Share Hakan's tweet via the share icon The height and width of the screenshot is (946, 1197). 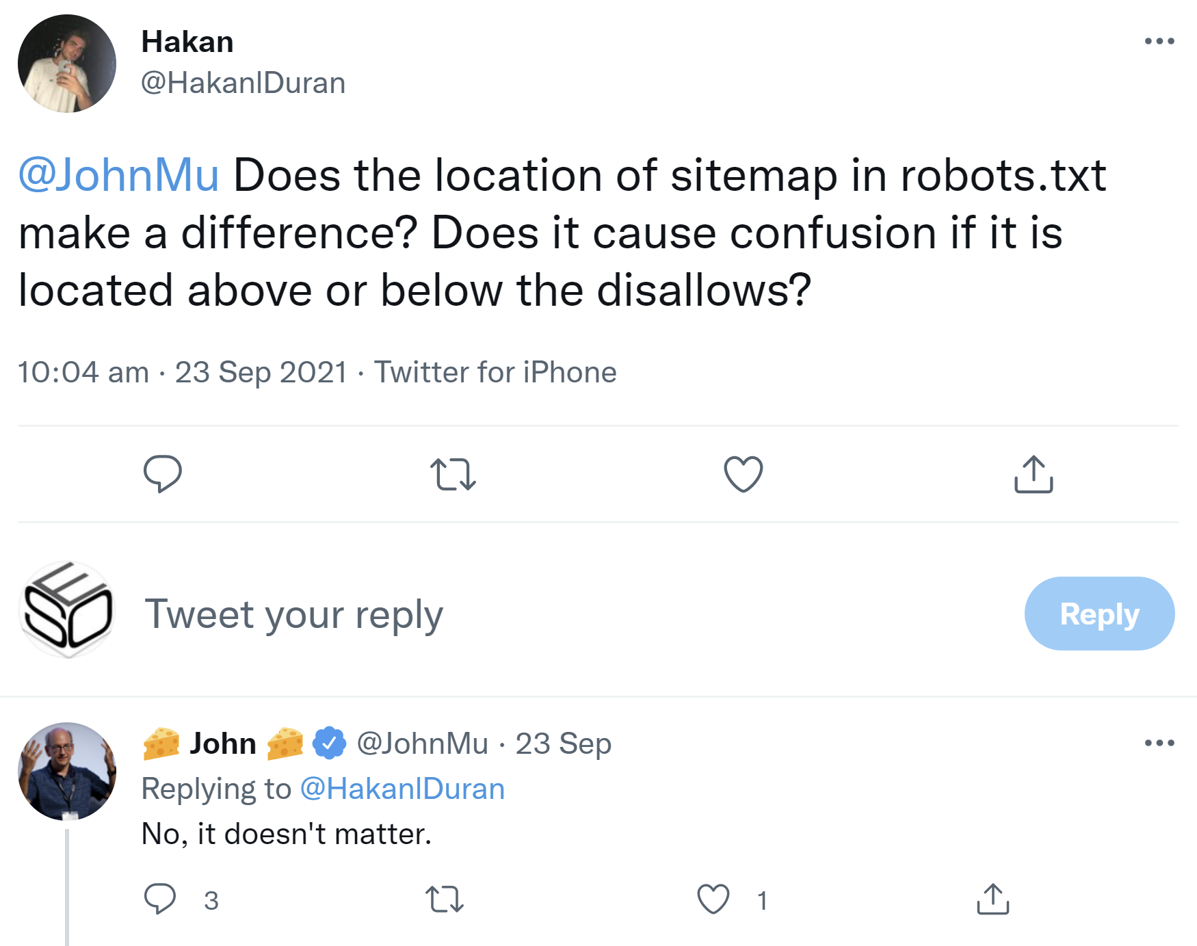pyautogui.click(x=1033, y=475)
